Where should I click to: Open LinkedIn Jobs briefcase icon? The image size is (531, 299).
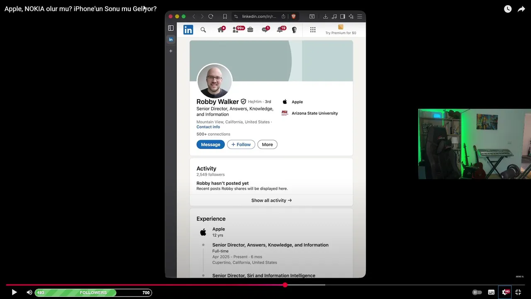[x=250, y=29]
